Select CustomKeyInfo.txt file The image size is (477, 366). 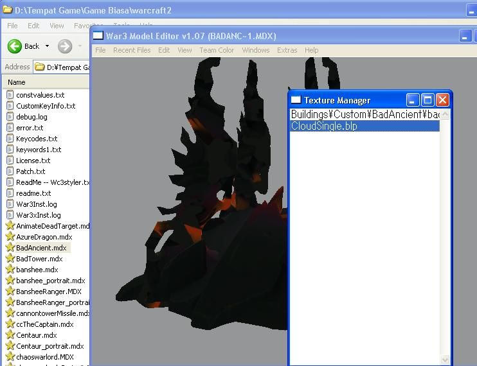coord(46,106)
